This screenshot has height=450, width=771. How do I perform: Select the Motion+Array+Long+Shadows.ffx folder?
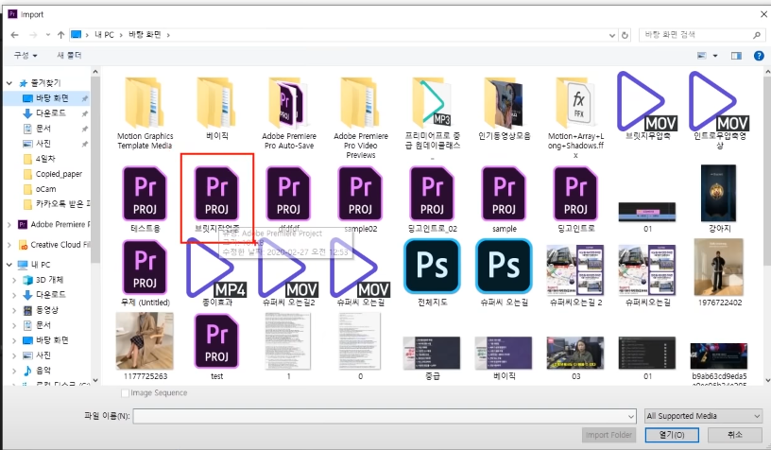[575, 117]
